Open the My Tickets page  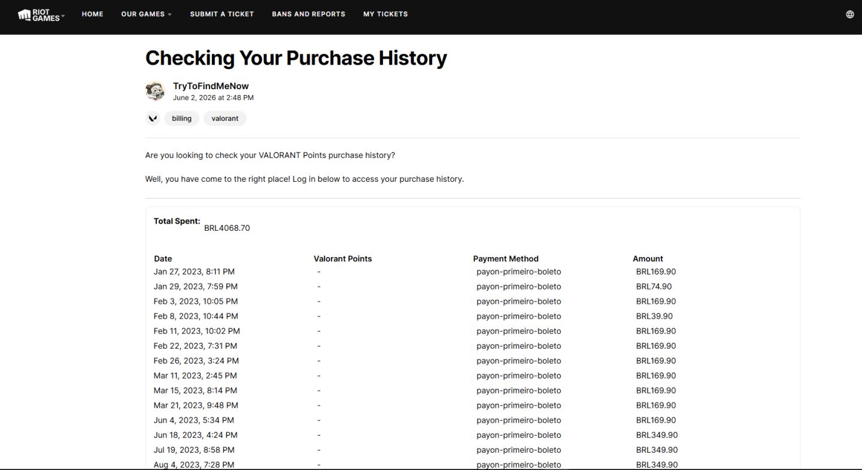click(386, 14)
